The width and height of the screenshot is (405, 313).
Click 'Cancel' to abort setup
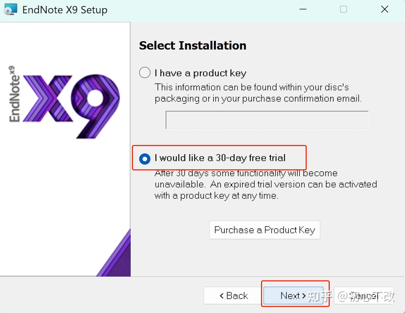364,296
